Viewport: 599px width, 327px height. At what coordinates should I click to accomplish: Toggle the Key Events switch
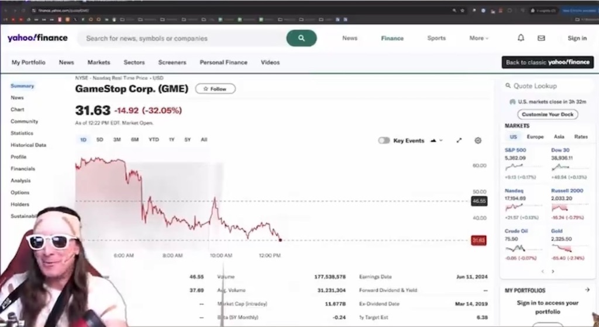point(384,140)
